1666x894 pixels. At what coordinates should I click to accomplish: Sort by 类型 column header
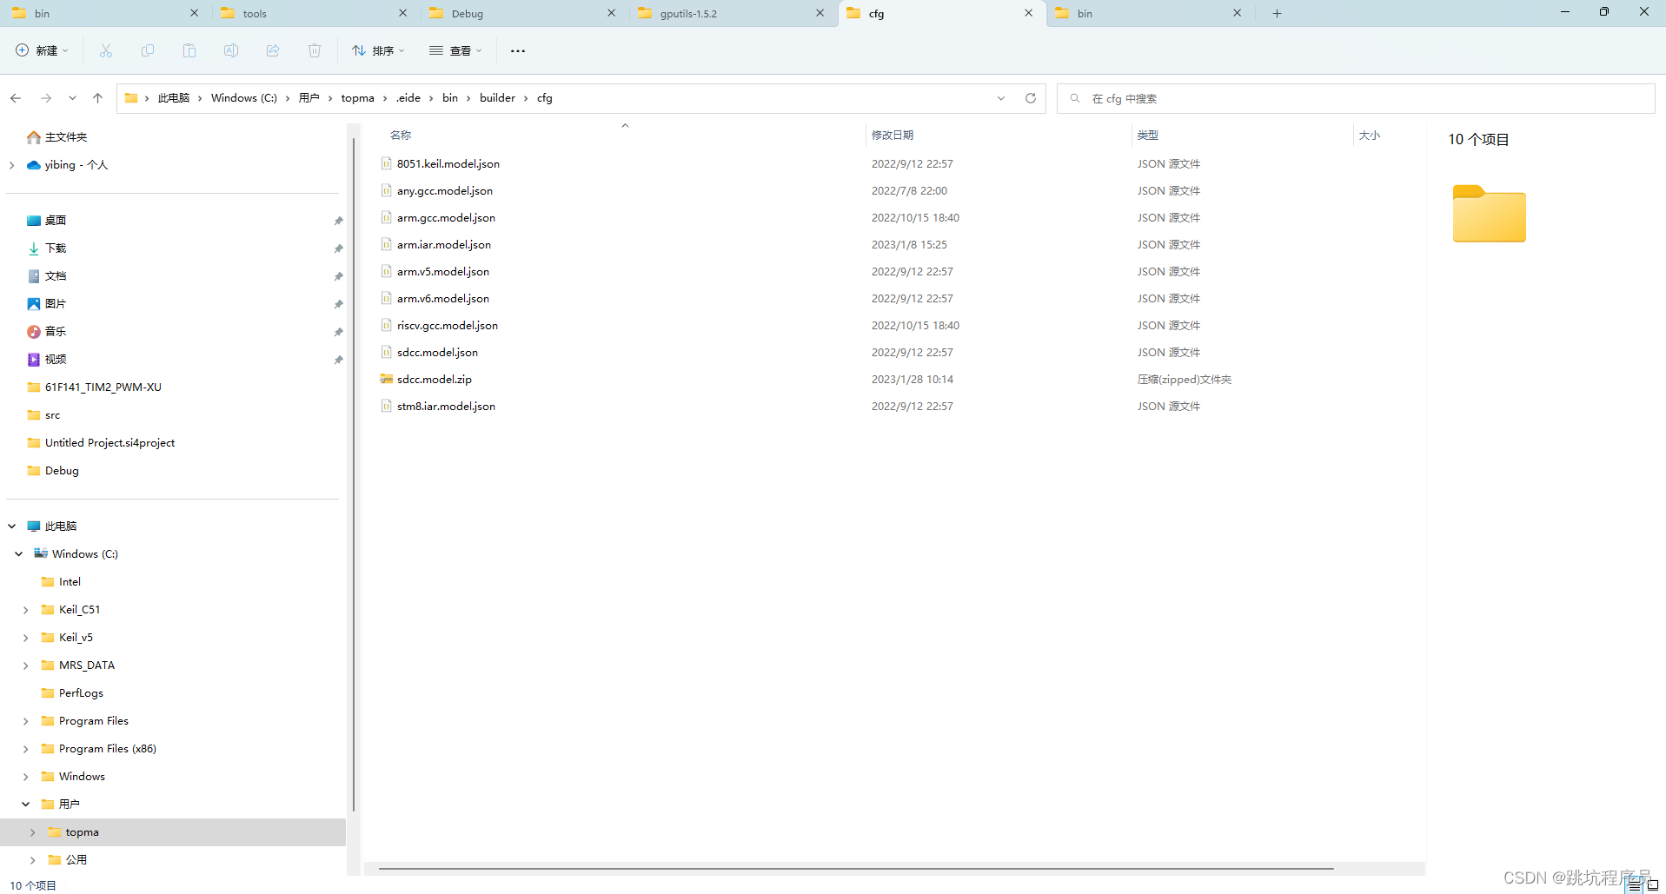click(x=1147, y=136)
